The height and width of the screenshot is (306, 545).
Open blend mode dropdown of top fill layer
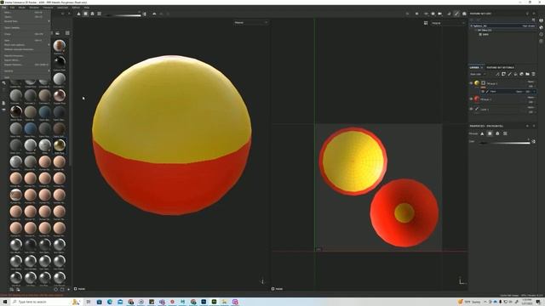coord(531,82)
